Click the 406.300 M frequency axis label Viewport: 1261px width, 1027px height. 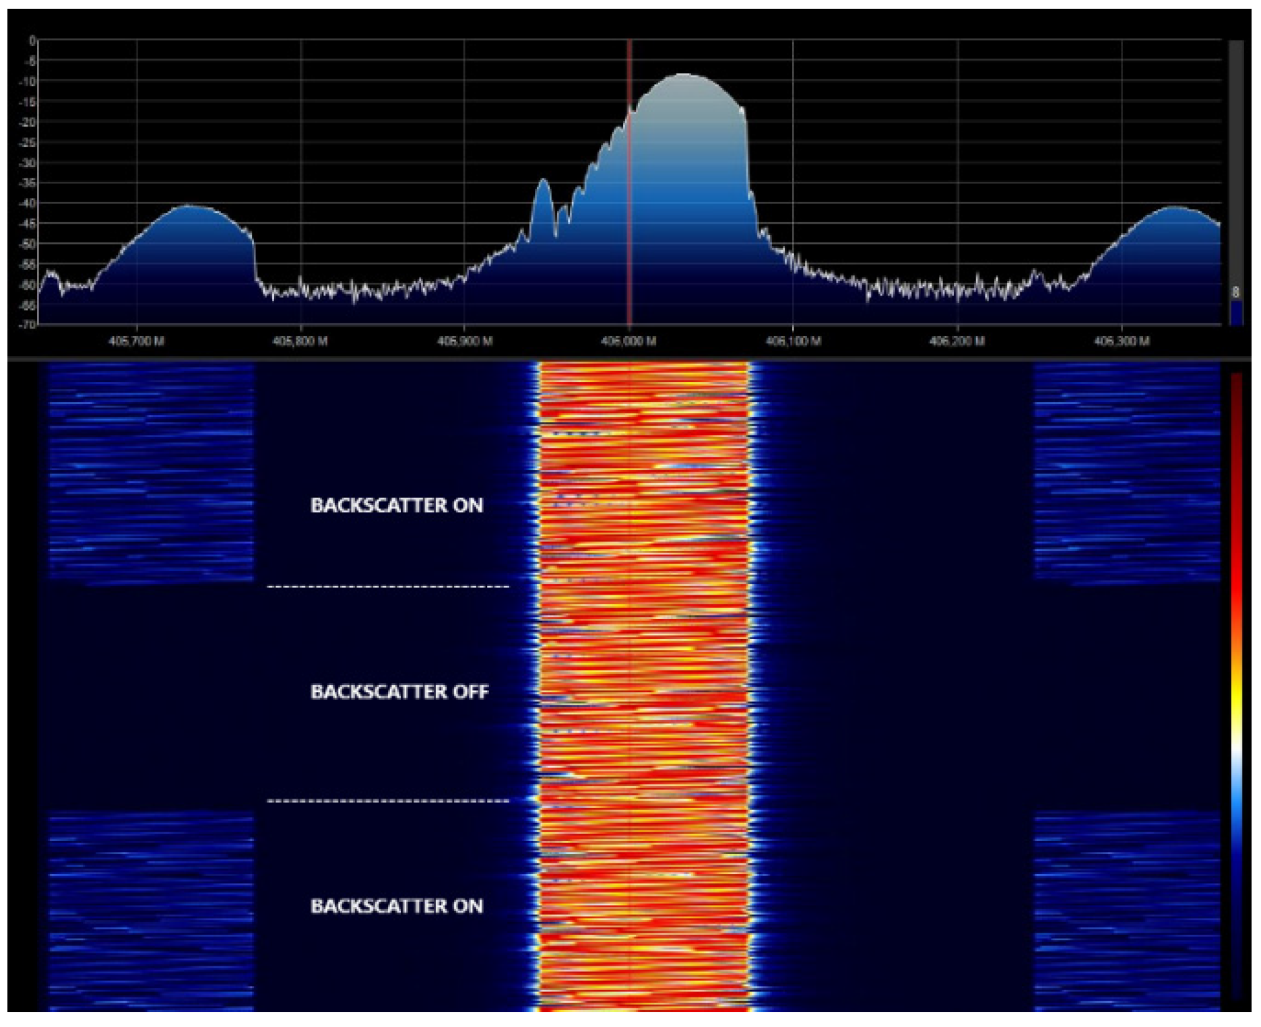click(x=1122, y=341)
